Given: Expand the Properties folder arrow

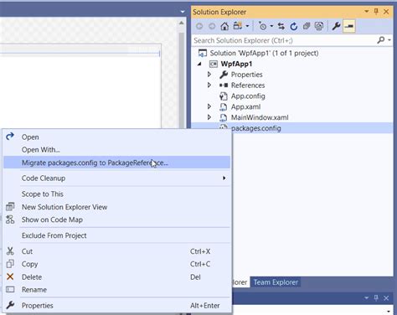Looking at the screenshot, I should point(209,75).
